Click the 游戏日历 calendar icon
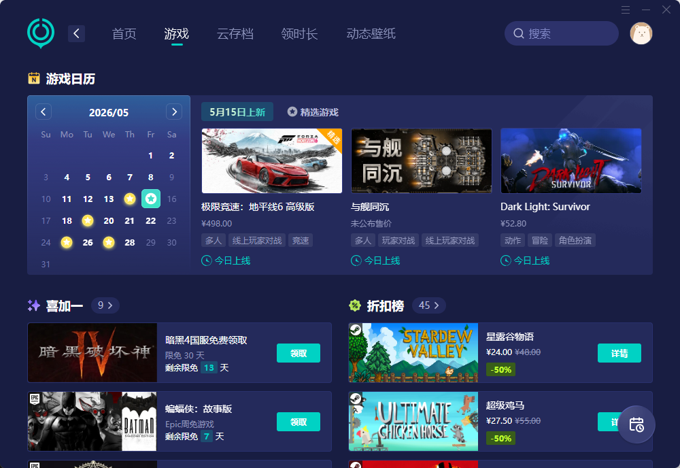 click(34, 78)
